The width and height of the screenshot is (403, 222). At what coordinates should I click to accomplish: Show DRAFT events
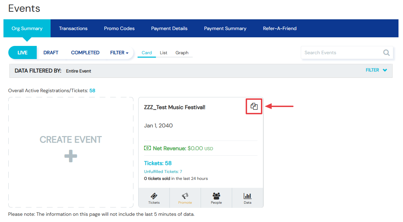pyautogui.click(x=51, y=52)
